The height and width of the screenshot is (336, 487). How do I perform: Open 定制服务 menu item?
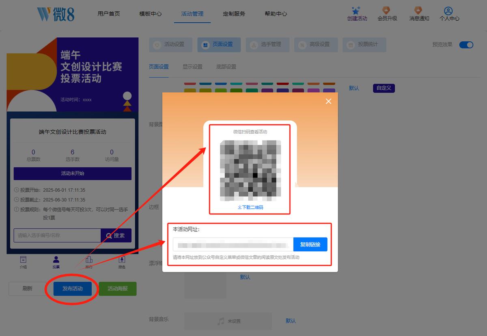234,14
